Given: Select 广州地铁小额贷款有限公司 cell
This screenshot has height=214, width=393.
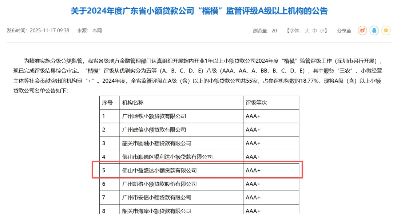Looking at the screenshot, I should click(x=182, y=116).
